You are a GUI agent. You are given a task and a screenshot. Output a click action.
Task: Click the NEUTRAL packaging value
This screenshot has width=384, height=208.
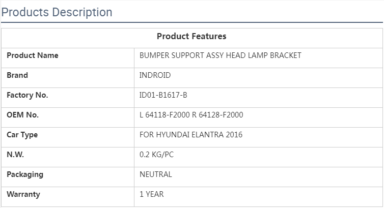click(x=156, y=174)
